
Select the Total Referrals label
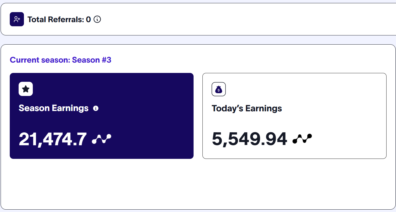(x=56, y=20)
